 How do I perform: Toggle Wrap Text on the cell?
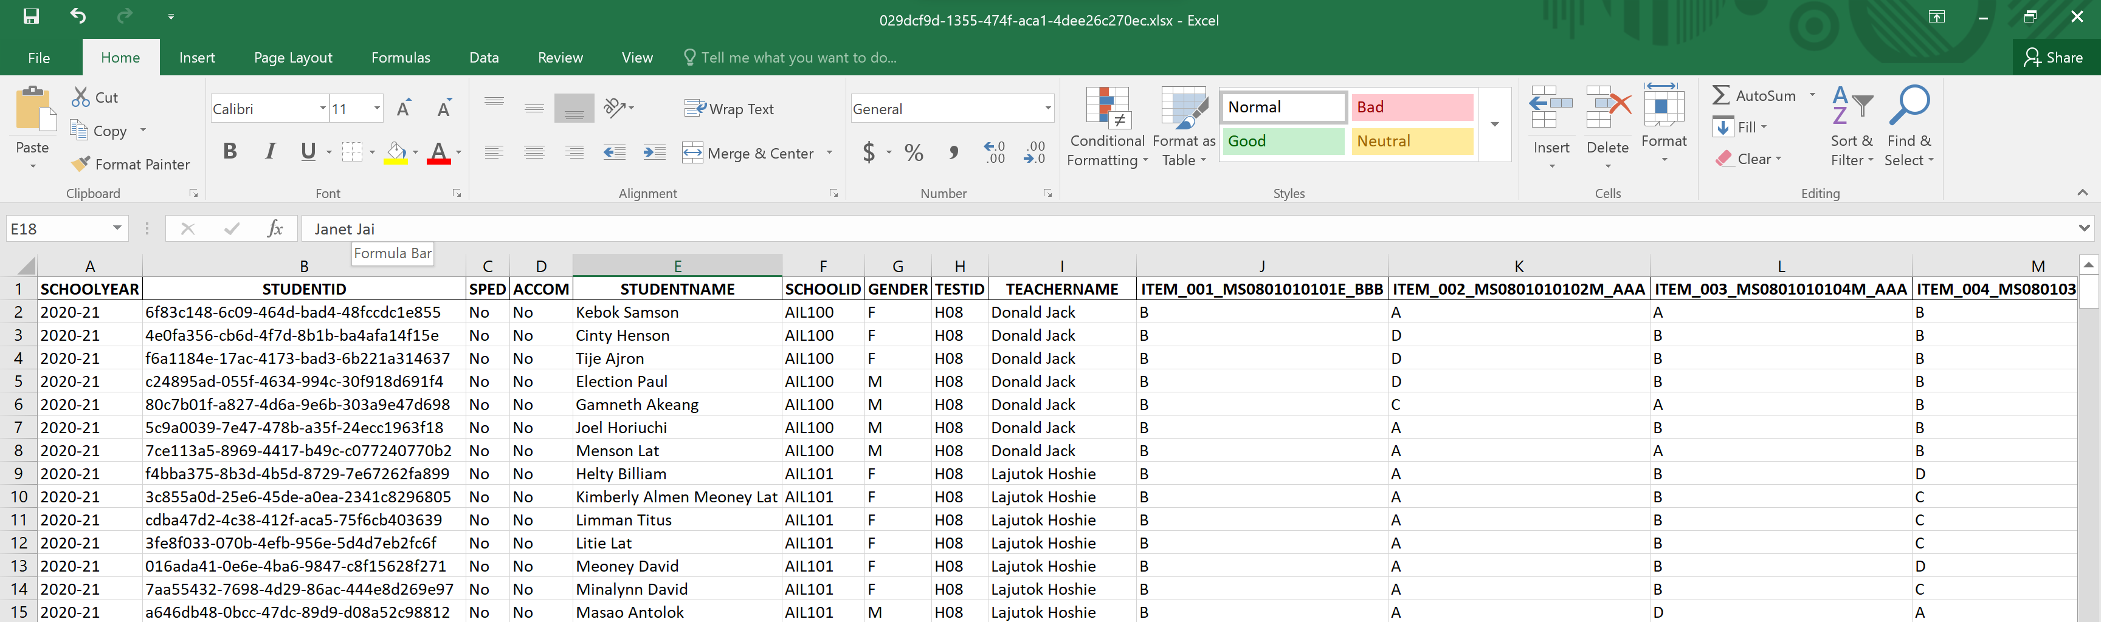pyautogui.click(x=728, y=108)
